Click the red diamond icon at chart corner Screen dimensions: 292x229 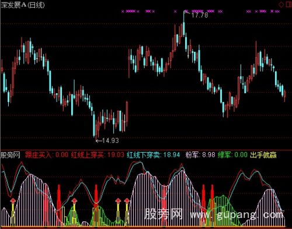click(x=281, y=5)
